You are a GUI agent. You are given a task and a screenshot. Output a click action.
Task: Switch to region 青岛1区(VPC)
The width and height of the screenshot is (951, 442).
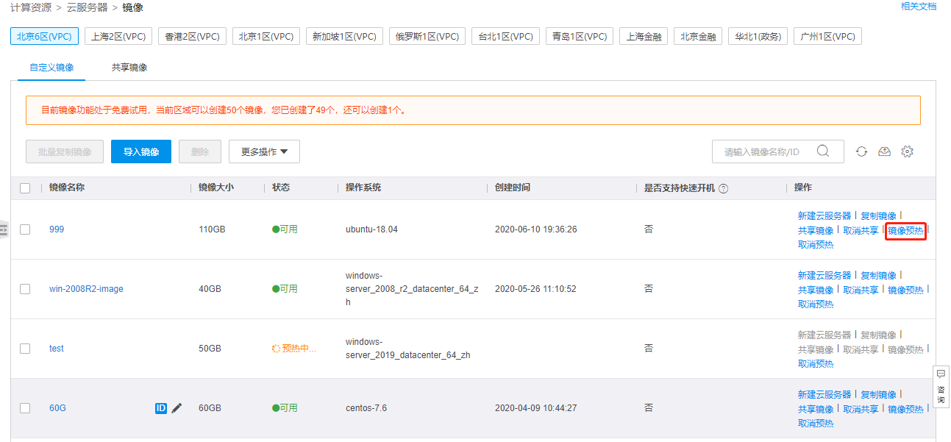click(580, 36)
